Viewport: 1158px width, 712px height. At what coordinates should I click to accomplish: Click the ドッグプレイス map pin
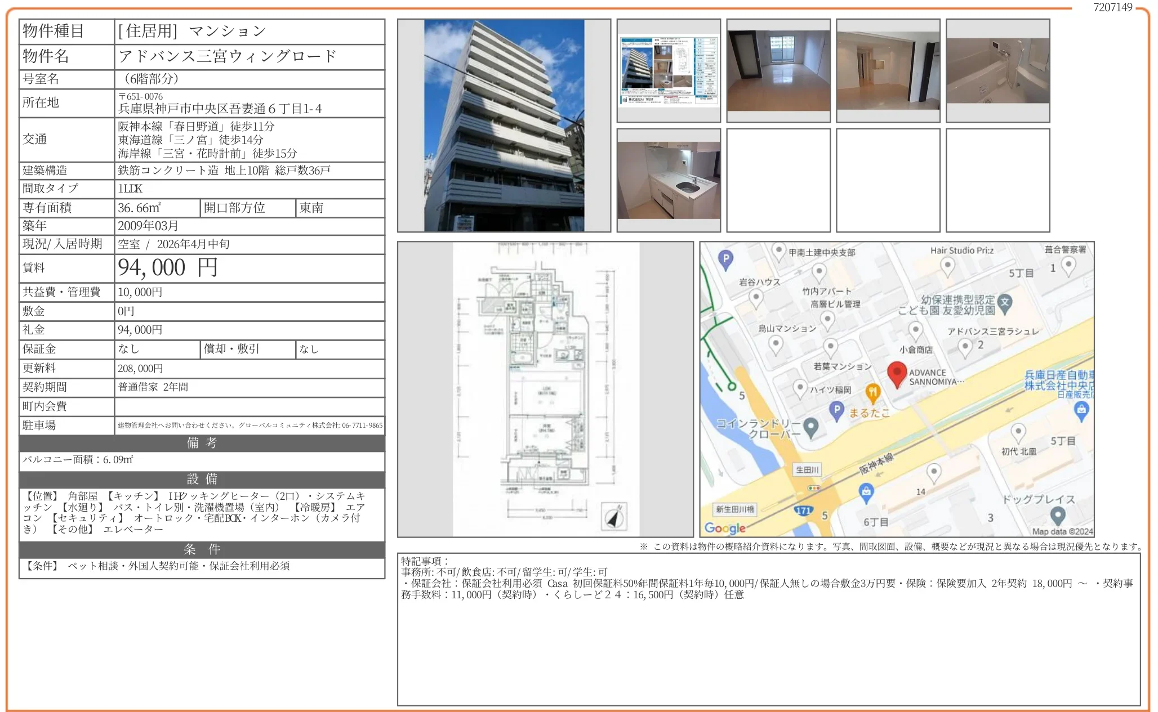click(1057, 514)
